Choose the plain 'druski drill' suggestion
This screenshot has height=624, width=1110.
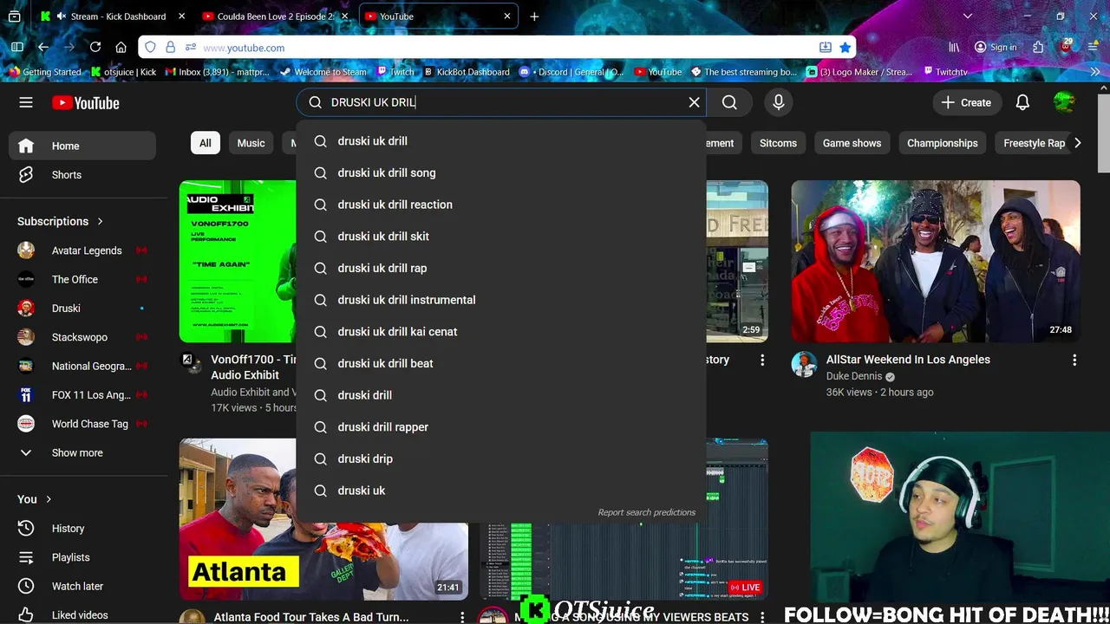tap(501, 395)
